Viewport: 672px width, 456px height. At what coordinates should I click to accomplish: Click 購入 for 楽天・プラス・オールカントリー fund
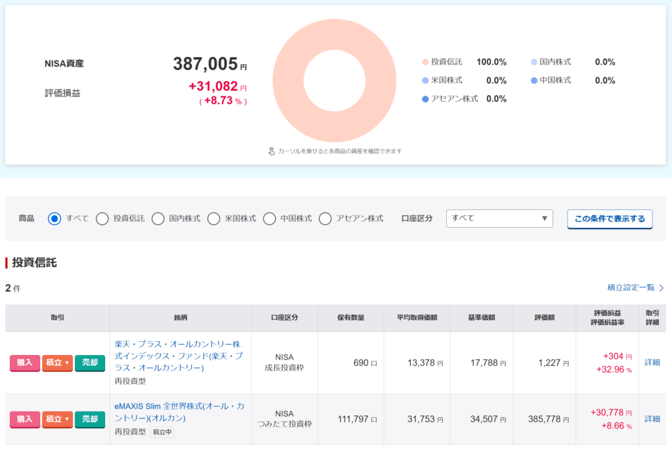[24, 363]
